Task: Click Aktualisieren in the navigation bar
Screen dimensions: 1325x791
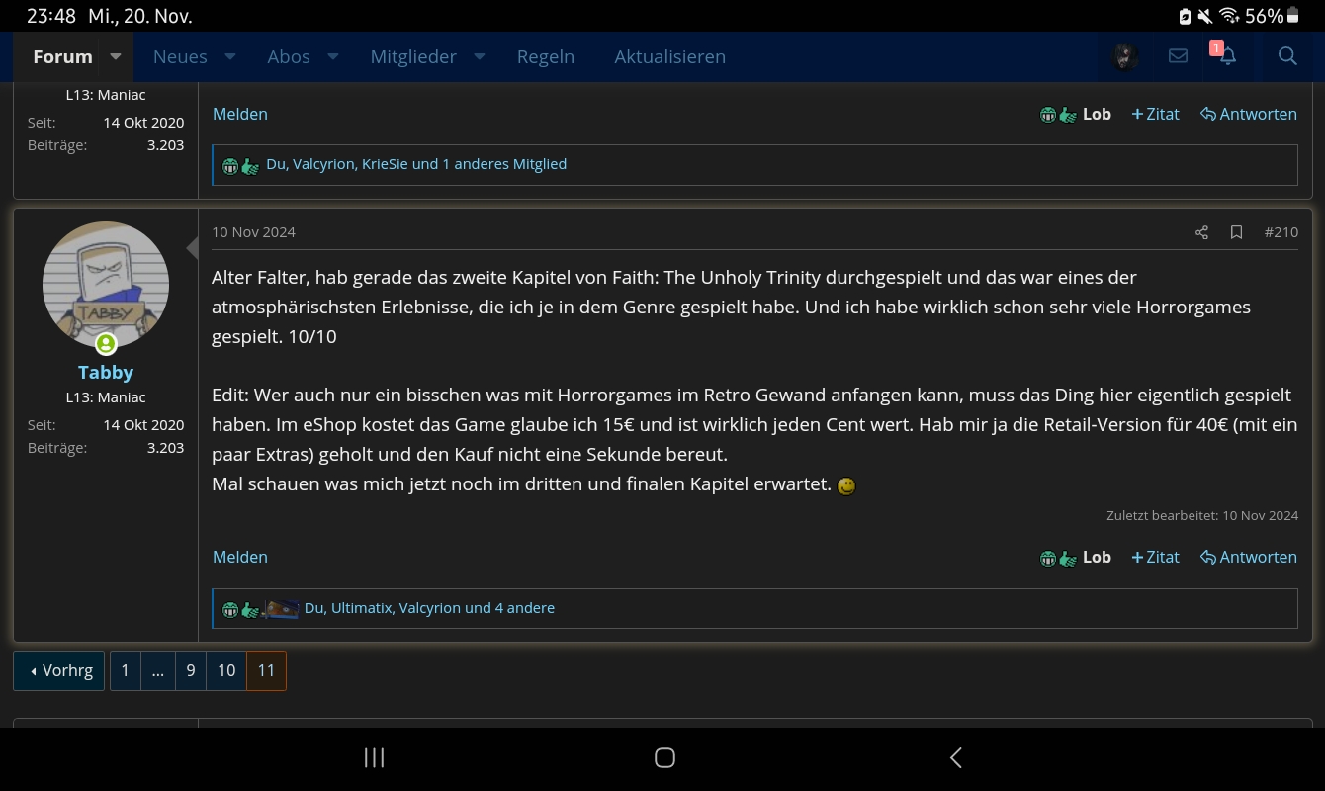Action: [x=669, y=56]
